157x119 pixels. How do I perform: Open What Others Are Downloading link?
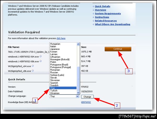pyautogui.click(x=113, y=24)
